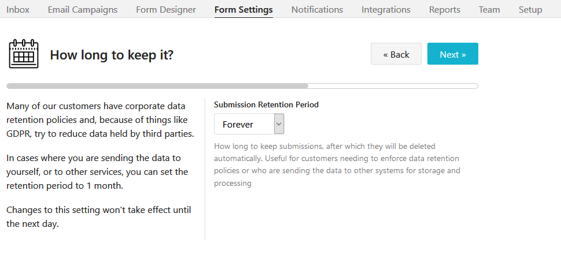Switch to the Integrations tab
The image size is (561, 258).
tap(386, 9)
